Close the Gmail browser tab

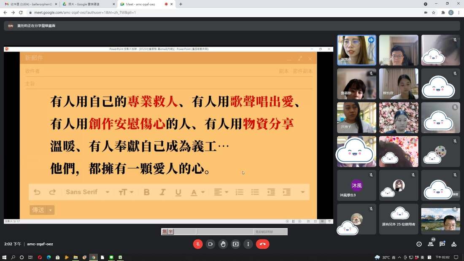(x=56, y=4)
